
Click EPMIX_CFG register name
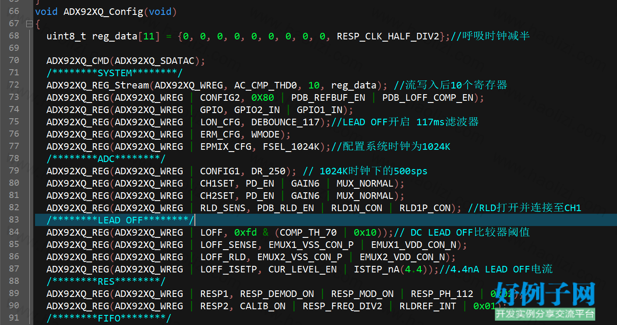(226, 146)
